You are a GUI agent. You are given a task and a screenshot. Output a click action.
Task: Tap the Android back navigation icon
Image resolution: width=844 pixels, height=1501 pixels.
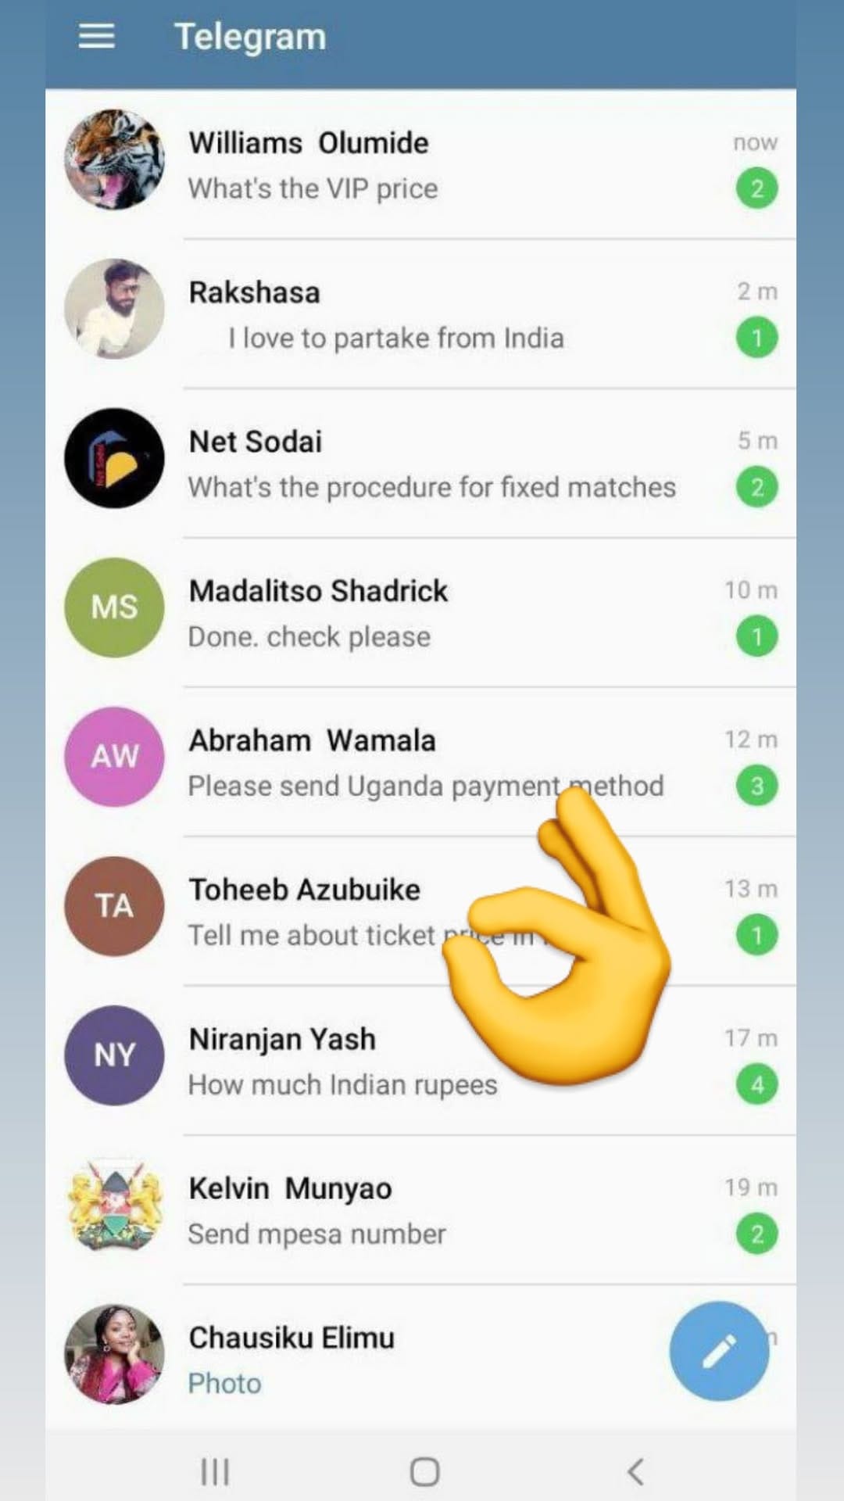[635, 1471]
